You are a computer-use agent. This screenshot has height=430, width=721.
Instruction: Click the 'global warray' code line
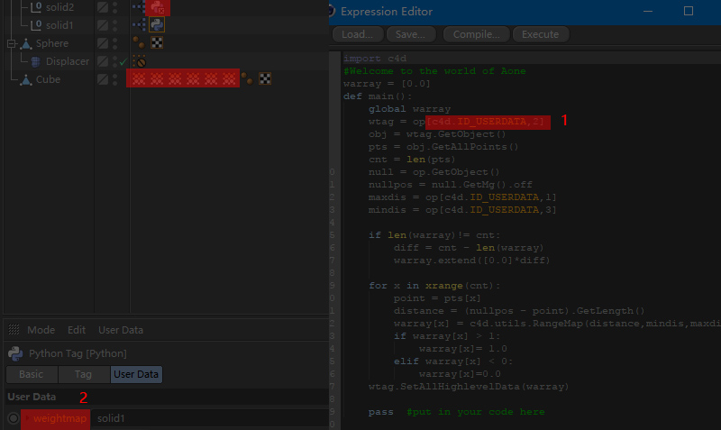click(409, 109)
